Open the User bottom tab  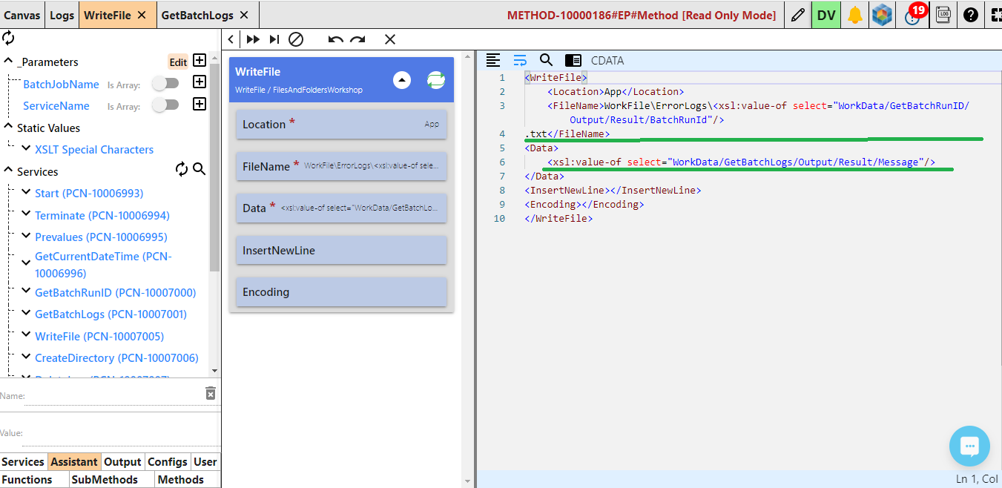(205, 461)
